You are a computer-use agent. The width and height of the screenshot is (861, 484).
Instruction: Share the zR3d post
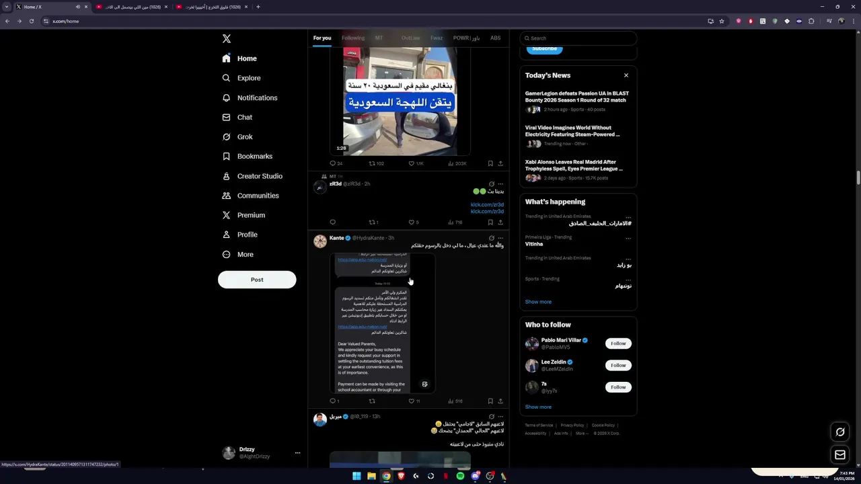coord(500,223)
